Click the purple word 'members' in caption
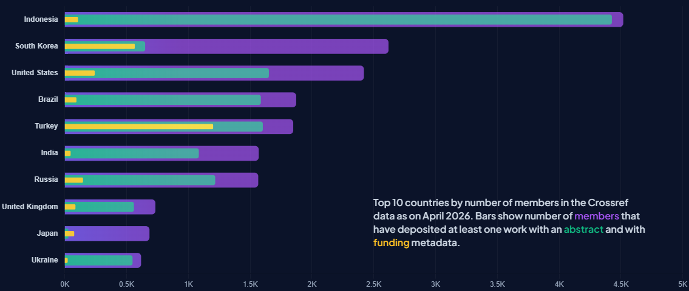This screenshot has height=291, width=689. 596,216
